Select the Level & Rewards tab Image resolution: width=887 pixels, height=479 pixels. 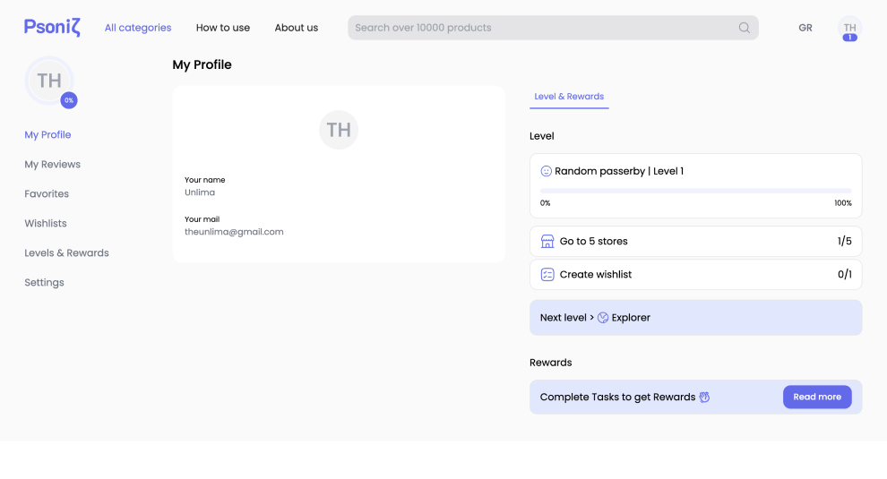coord(569,97)
